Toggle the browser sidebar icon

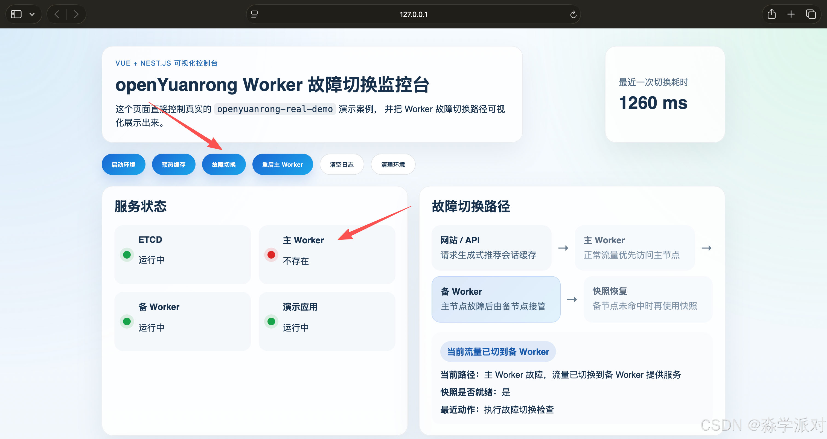16,14
